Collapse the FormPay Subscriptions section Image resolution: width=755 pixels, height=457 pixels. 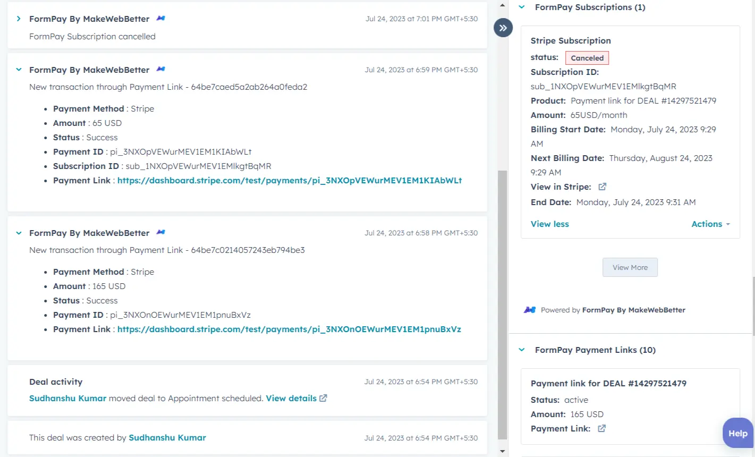coord(521,7)
